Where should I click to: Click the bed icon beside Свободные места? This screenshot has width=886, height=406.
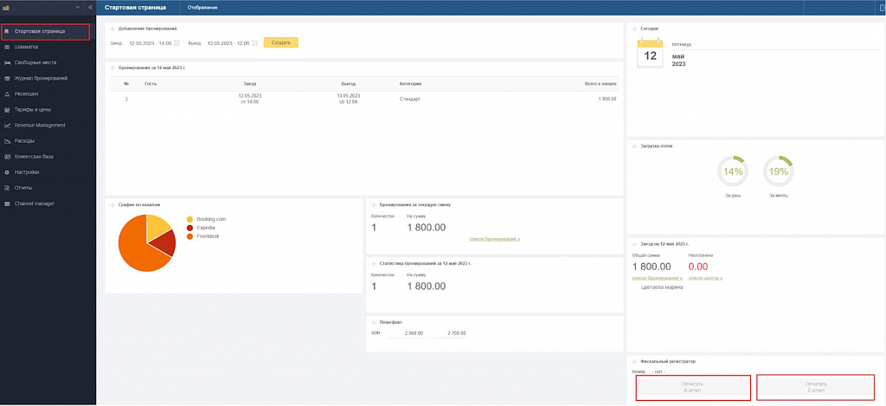click(7, 63)
